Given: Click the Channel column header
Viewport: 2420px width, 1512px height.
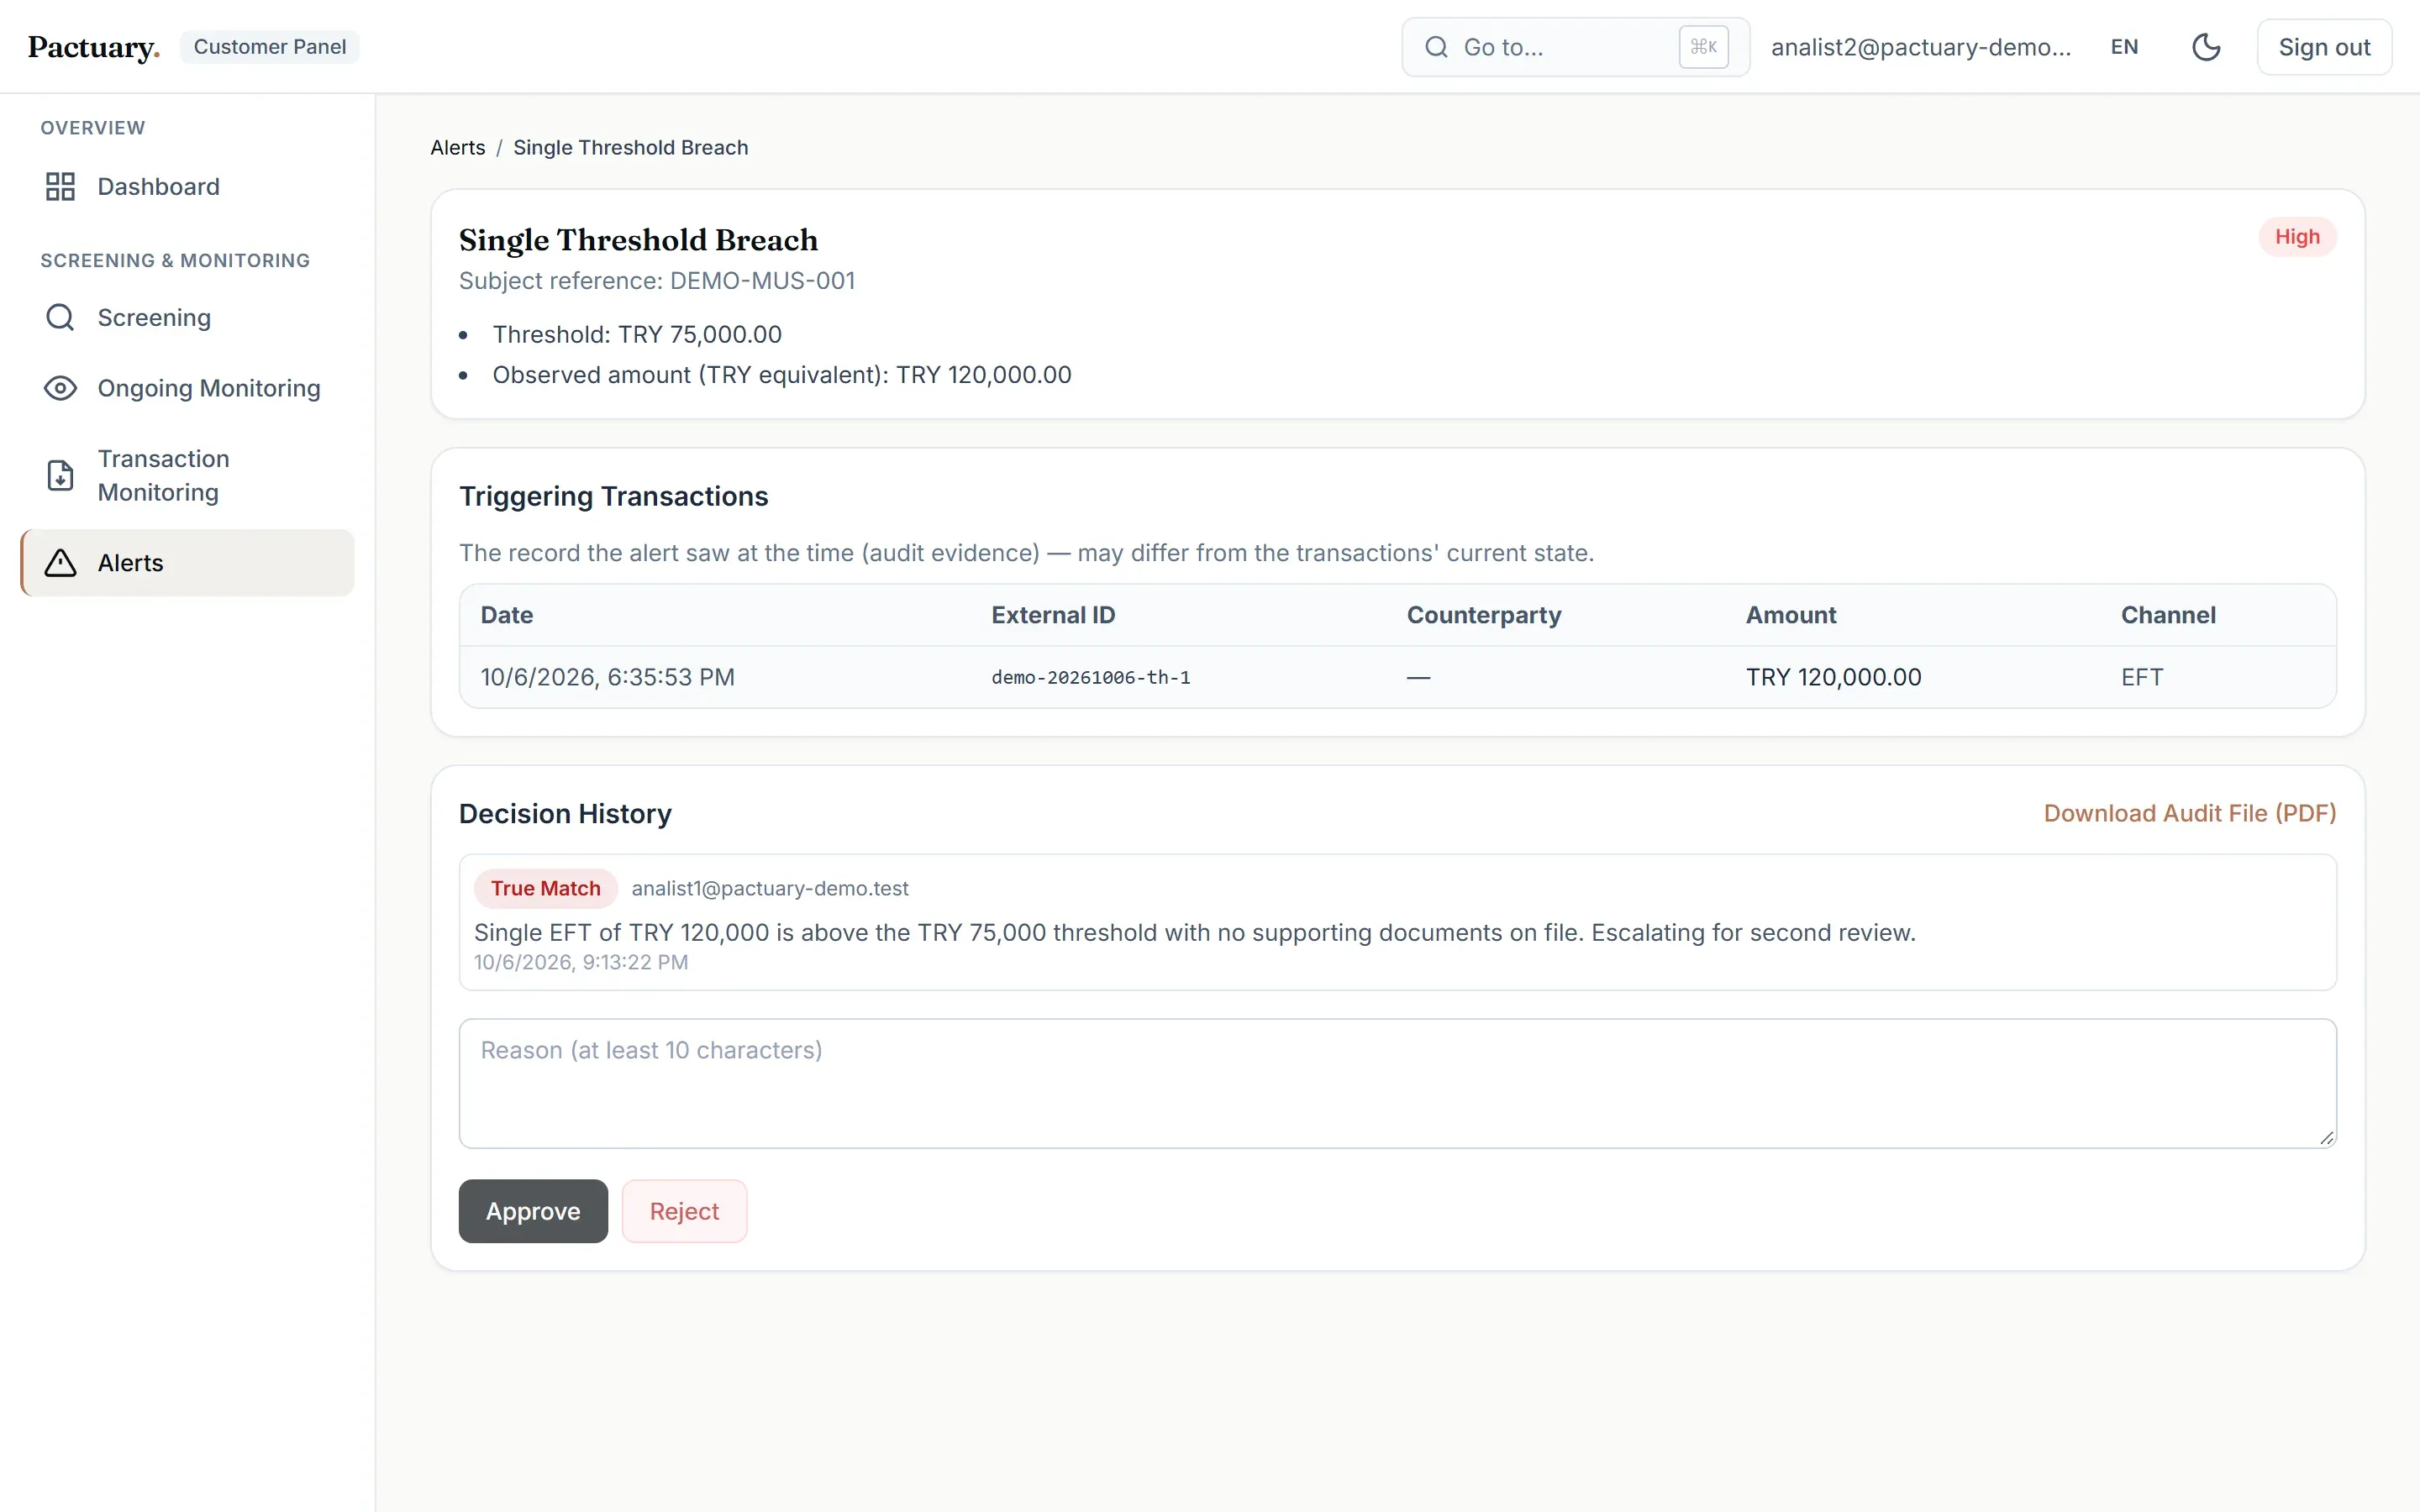Looking at the screenshot, I should click(2168, 615).
